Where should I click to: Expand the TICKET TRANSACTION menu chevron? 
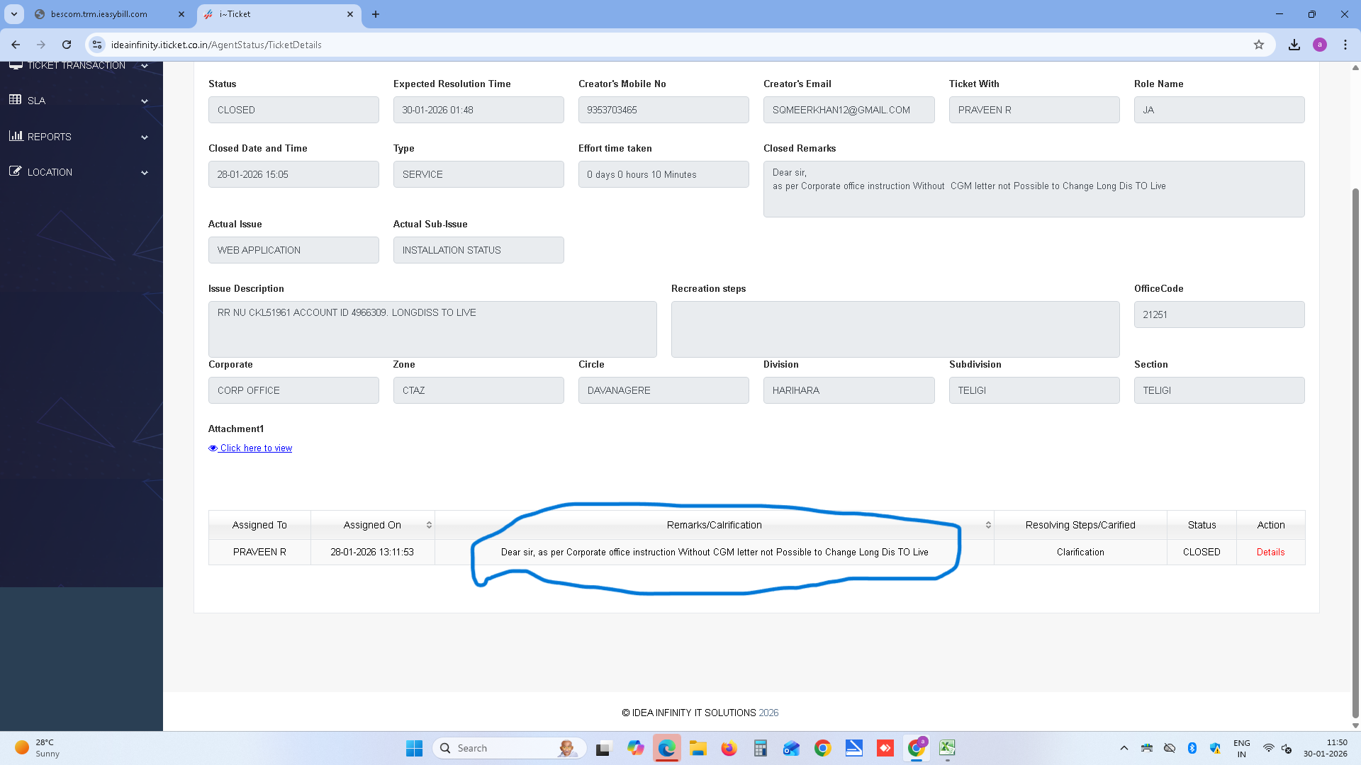(145, 66)
